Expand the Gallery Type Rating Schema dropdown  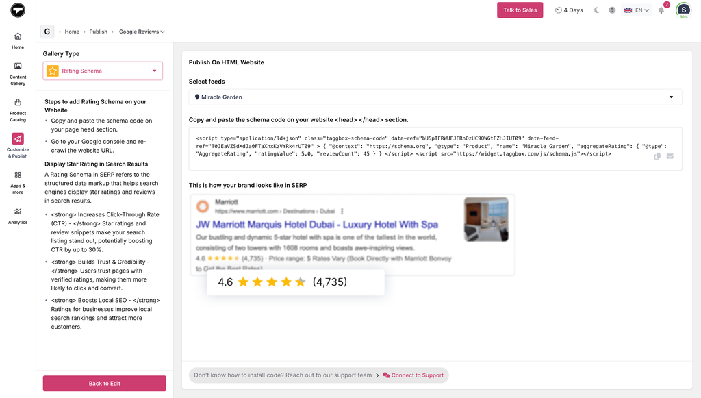pyautogui.click(x=103, y=71)
